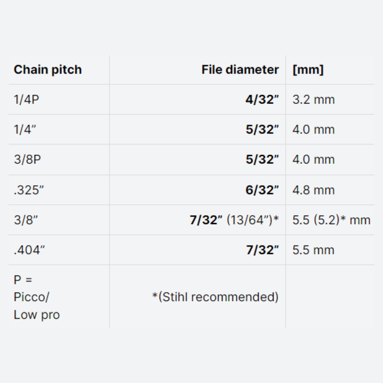
Task: Click the (13/64")* alternate file diameter
Action: [252, 220]
